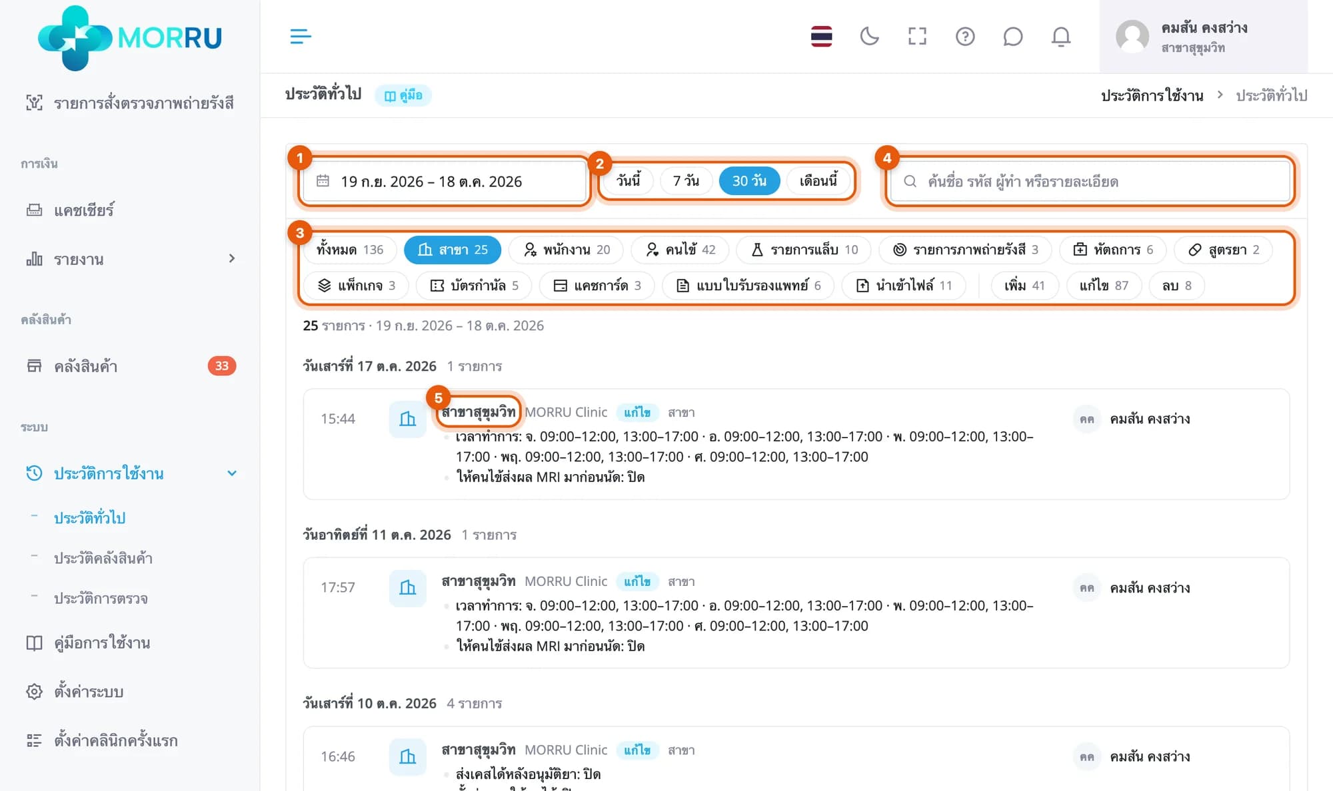Select the วันนี้ quick range
Viewport: 1333px width, 791px height.
628,180
